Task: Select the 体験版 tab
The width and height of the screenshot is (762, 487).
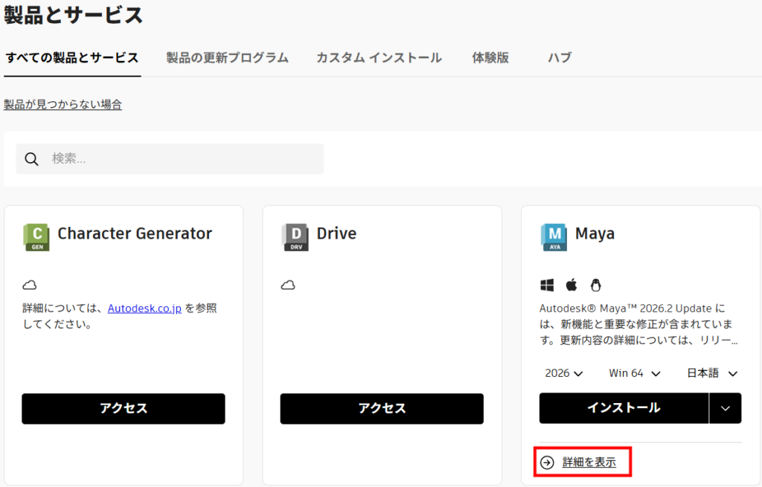Action: (x=490, y=58)
